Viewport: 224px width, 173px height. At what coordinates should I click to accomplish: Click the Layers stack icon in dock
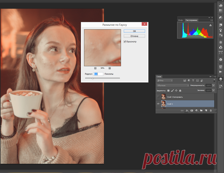221,79
